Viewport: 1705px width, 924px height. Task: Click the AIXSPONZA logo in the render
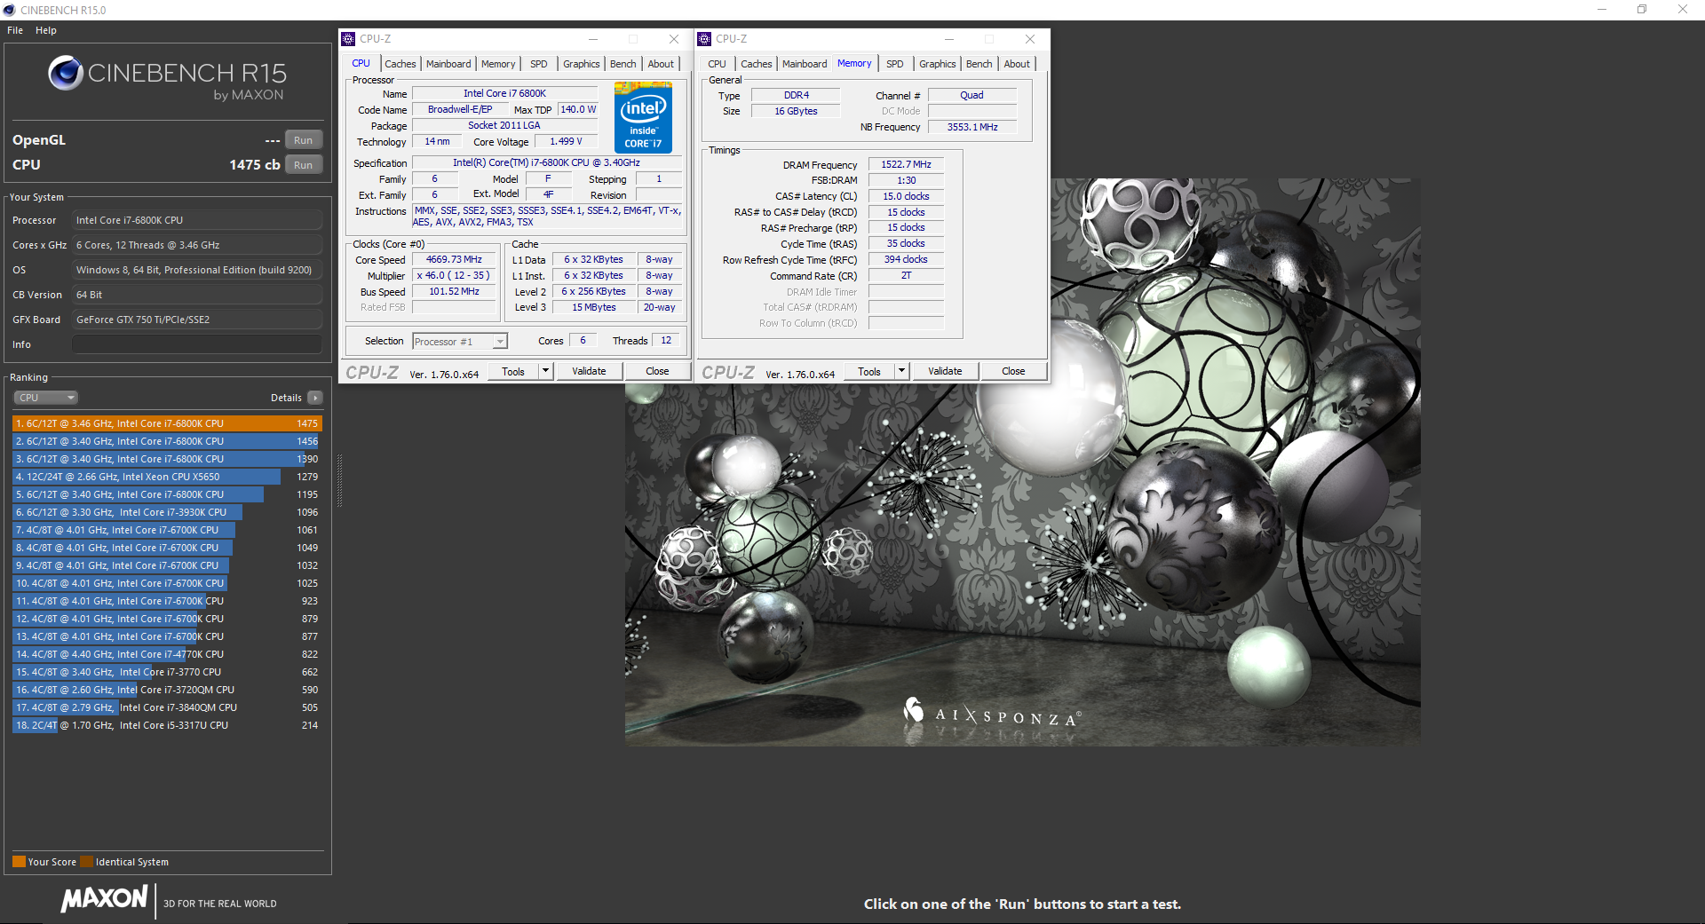click(991, 714)
